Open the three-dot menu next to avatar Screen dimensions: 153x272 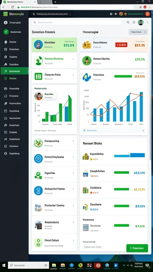[147, 22]
